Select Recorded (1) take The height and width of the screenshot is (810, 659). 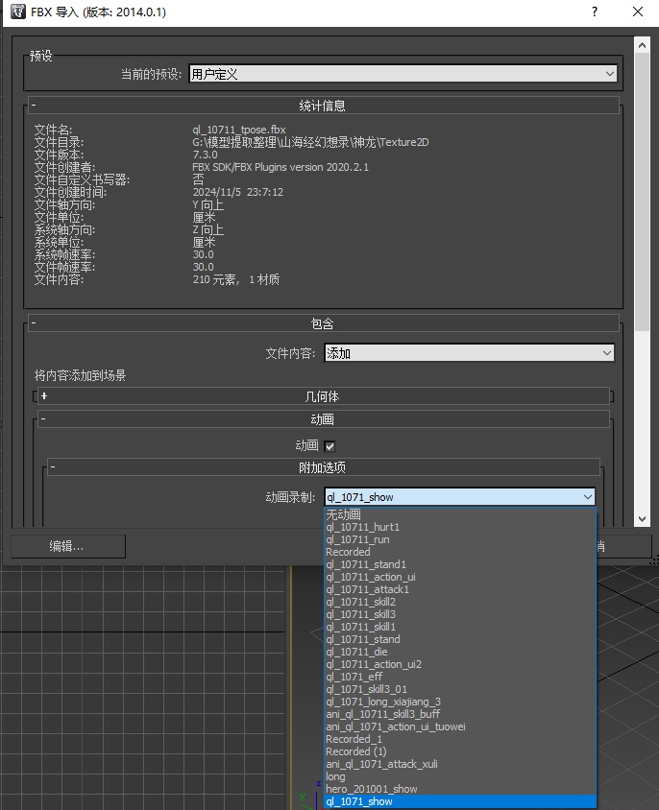point(460,751)
